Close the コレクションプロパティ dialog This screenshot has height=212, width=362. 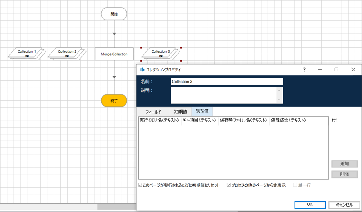click(353, 70)
